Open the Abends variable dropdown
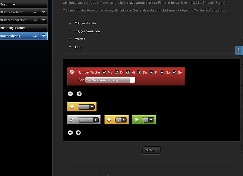Screen dimensions: 243x176 click(88, 120)
